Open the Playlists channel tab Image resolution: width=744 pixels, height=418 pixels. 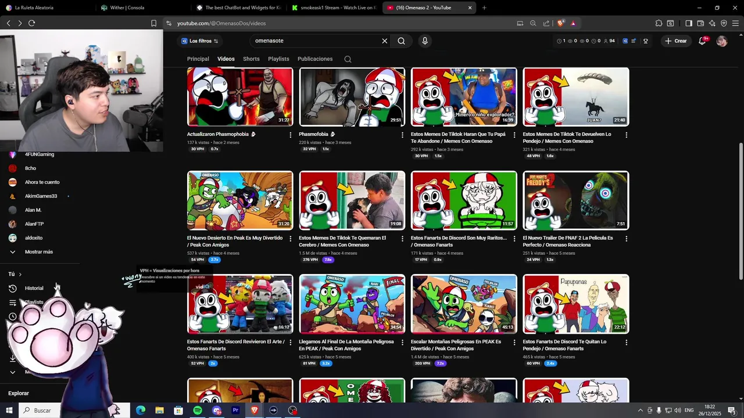(x=278, y=59)
